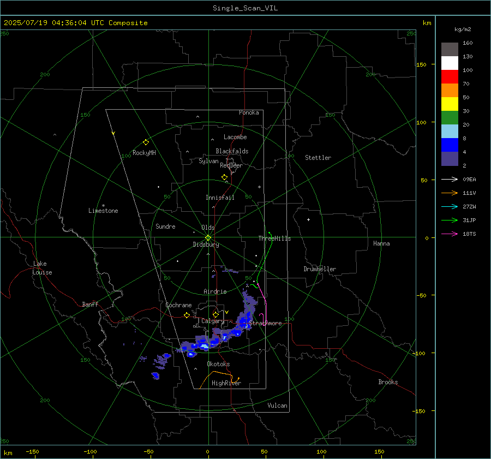491x459 pixels.
Task: Click the purple 2-4 VIL color swatch
Action: (450, 158)
